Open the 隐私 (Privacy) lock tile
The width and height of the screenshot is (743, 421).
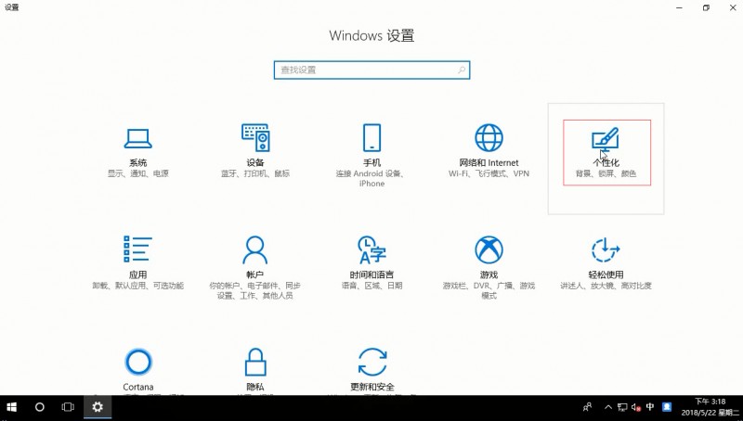coord(254,369)
